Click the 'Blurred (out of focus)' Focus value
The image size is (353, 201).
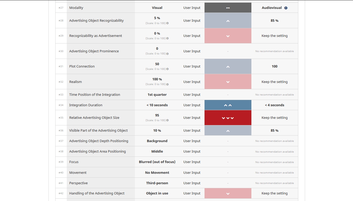click(157, 162)
